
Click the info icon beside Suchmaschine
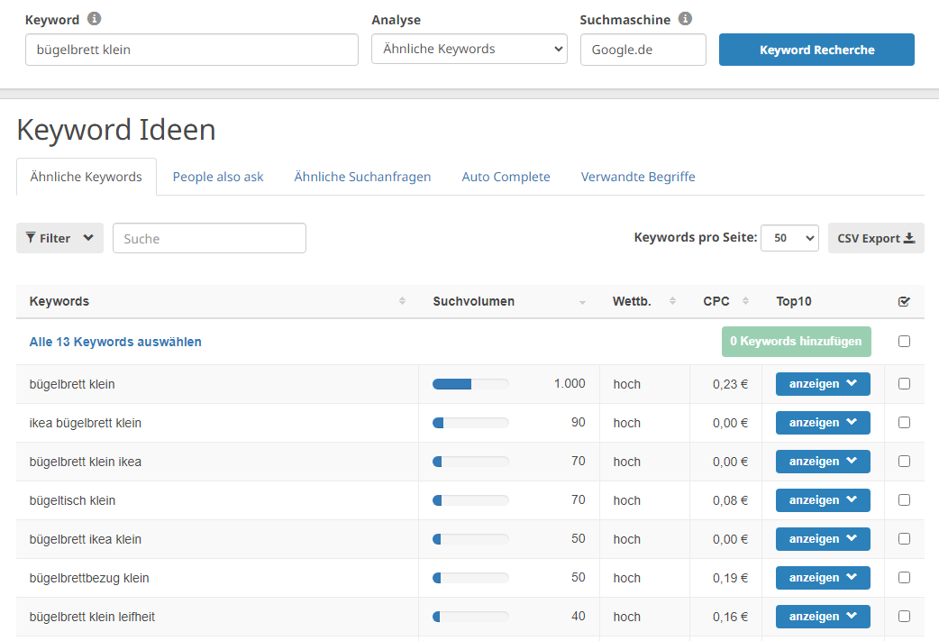(x=685, y=19)
